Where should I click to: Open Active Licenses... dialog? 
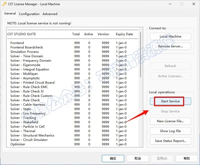click(170, 76)
